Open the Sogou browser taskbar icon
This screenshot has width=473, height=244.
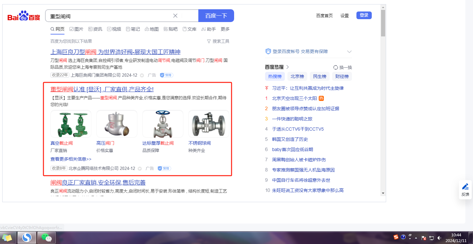tap(27, 238)
